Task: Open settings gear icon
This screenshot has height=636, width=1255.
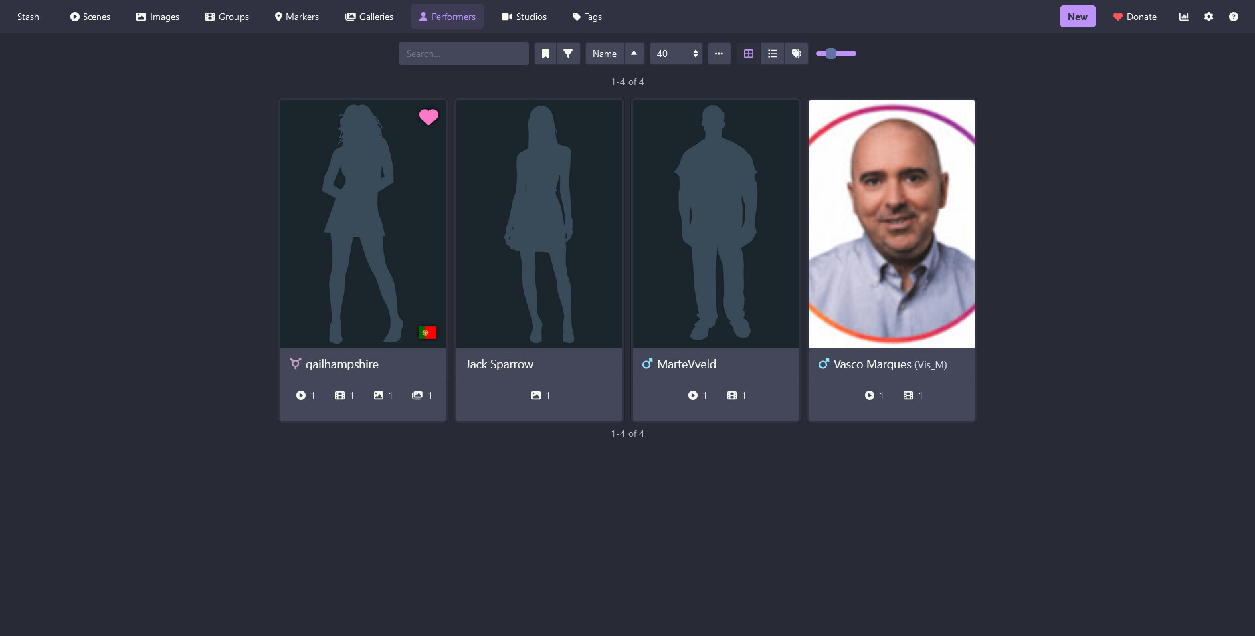Action: 1208,17
